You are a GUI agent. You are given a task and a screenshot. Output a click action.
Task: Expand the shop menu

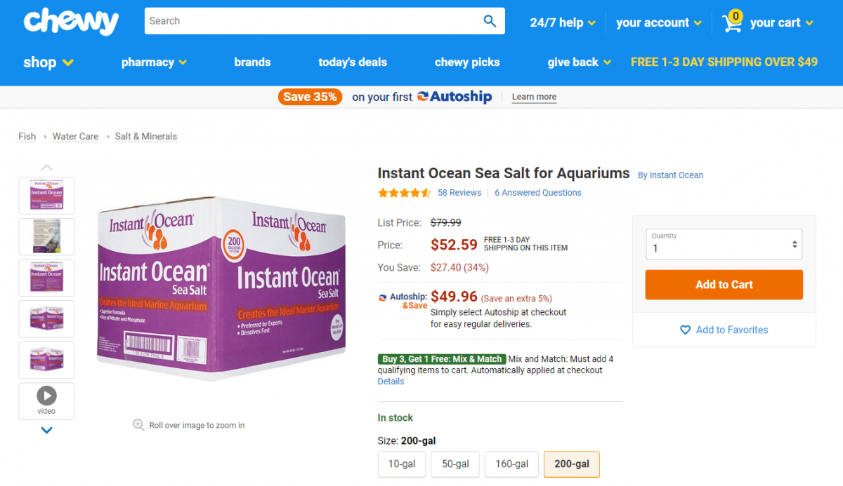point(48,62)
